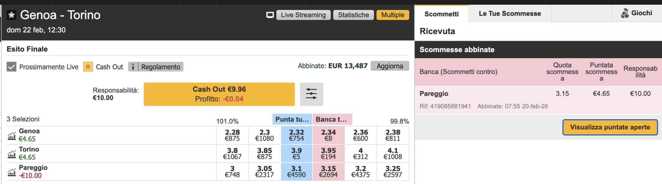Screen dimensions: 662x184
Task: Open Cash Out settings sliders icon
Action: 311,94
